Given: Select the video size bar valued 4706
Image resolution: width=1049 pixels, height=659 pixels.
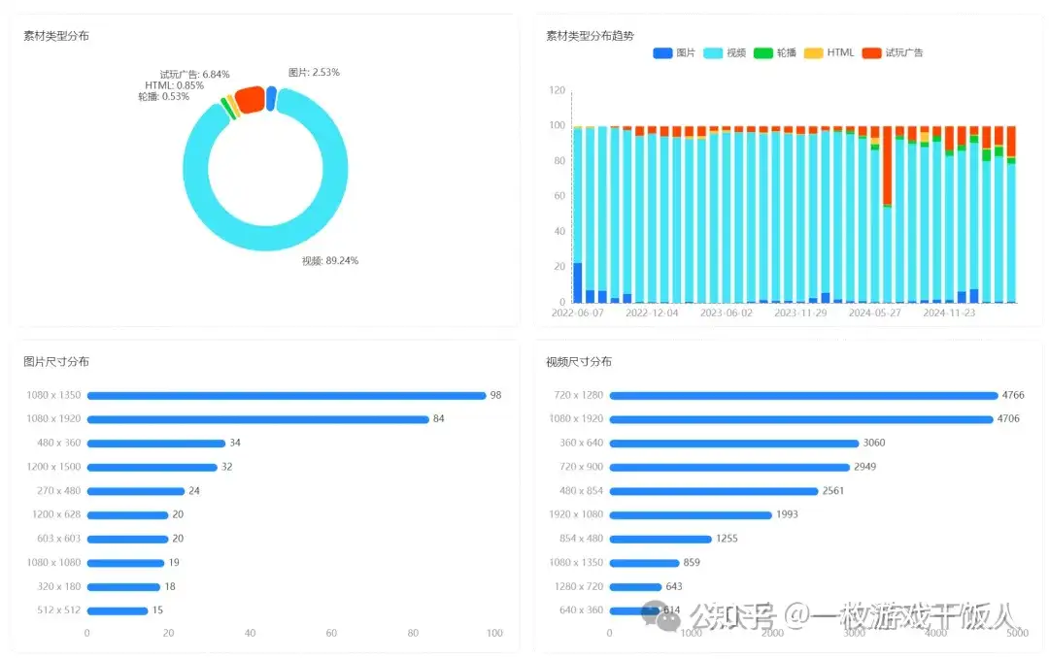Looking at the screenshot, I should click(801, 419).
